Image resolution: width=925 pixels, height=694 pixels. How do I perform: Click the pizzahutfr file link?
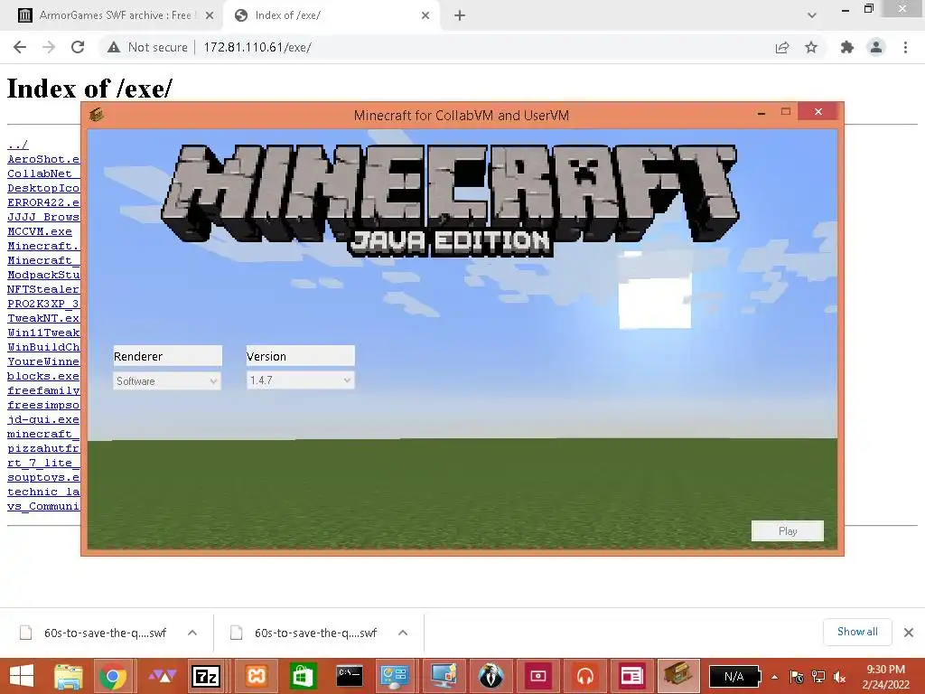(43, 448)
